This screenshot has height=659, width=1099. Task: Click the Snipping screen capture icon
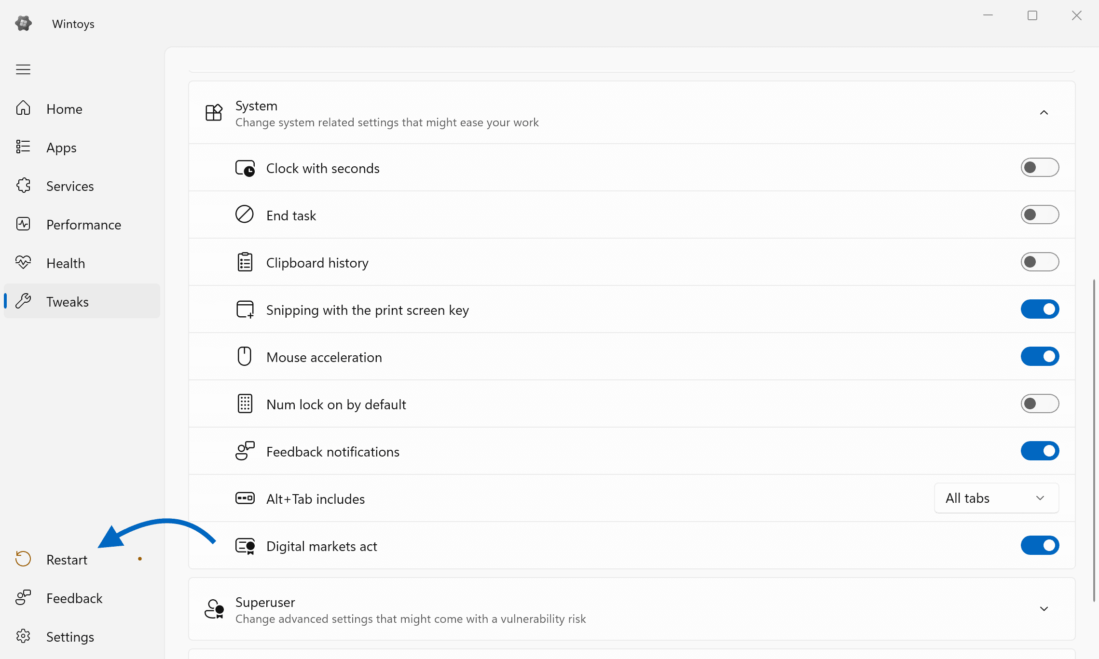[x=245, y=309]
